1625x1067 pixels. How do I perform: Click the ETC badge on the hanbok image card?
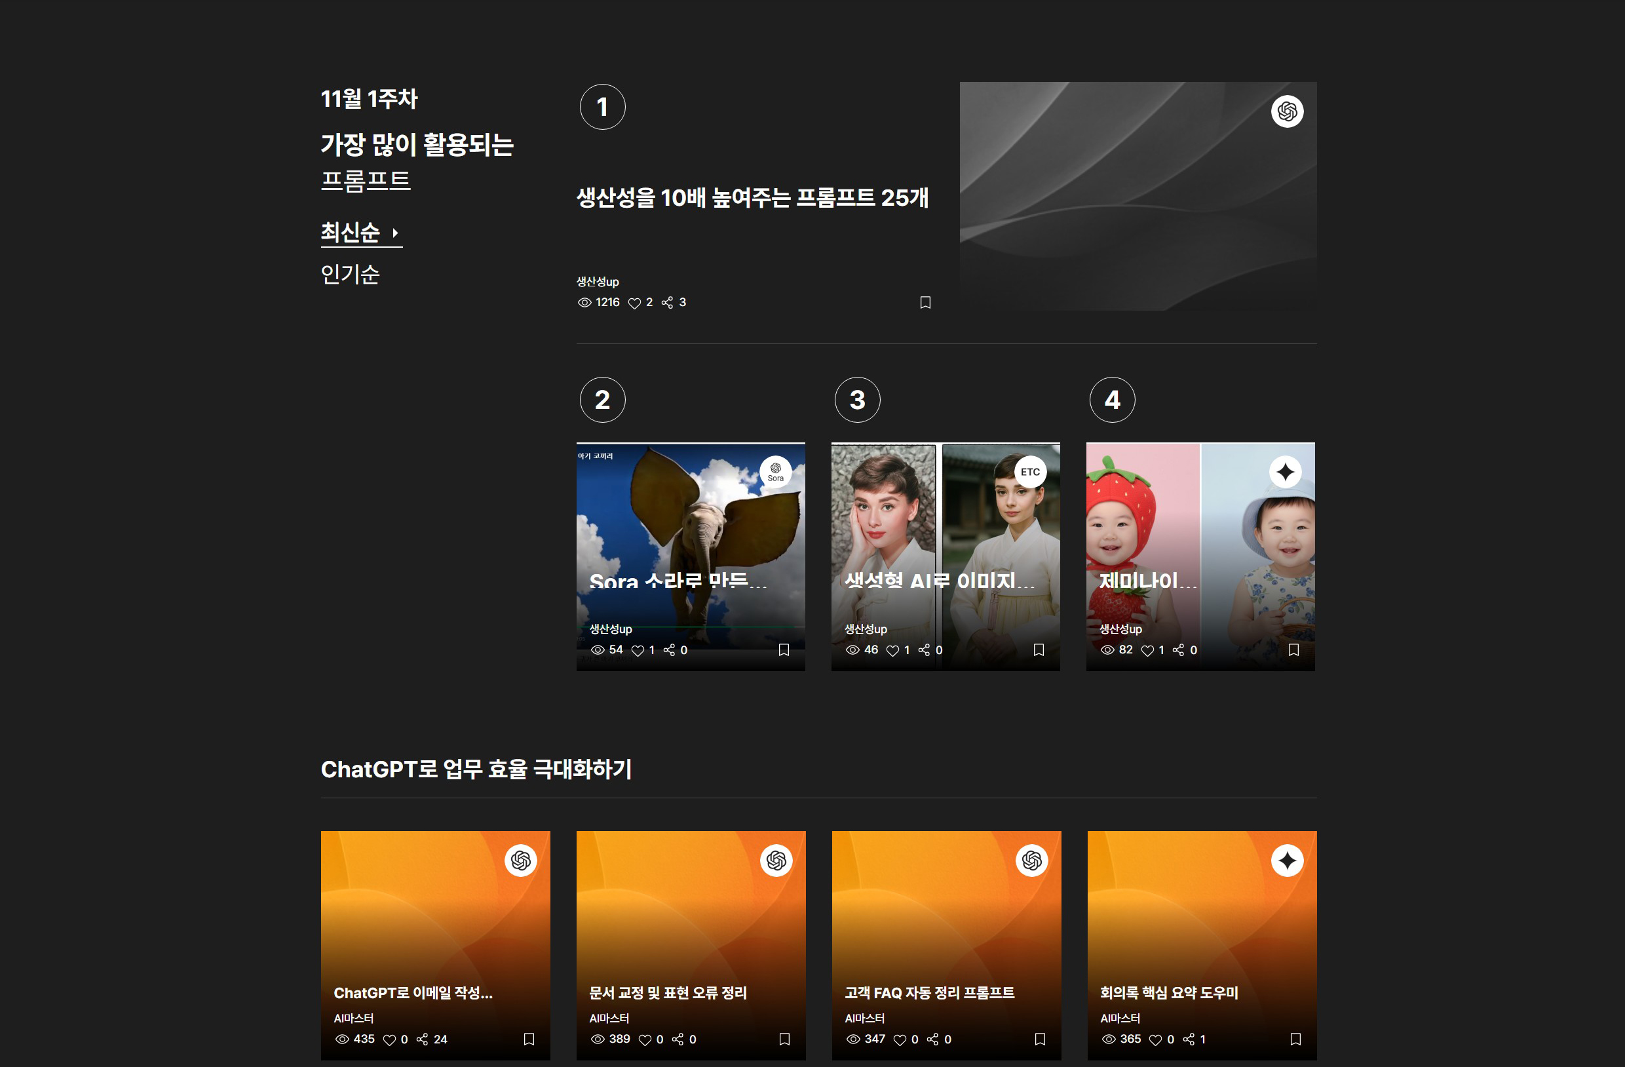(1030, 472)
